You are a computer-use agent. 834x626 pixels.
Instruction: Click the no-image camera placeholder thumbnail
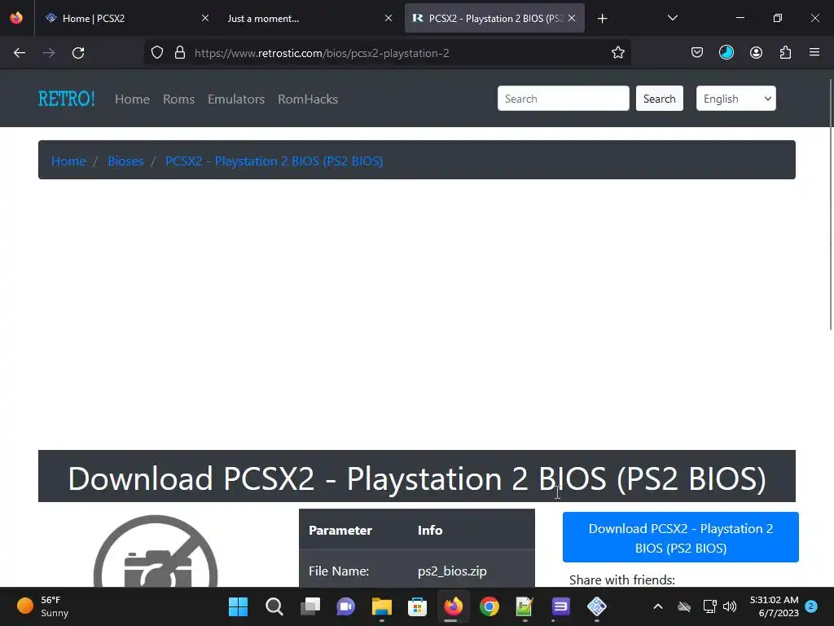[x=156, y=552]
